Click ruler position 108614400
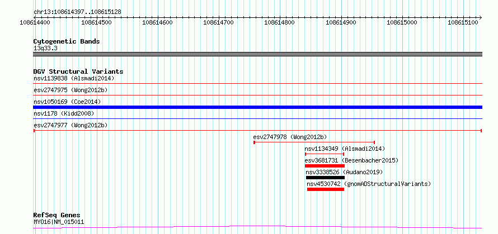 [x=36, y=22]
